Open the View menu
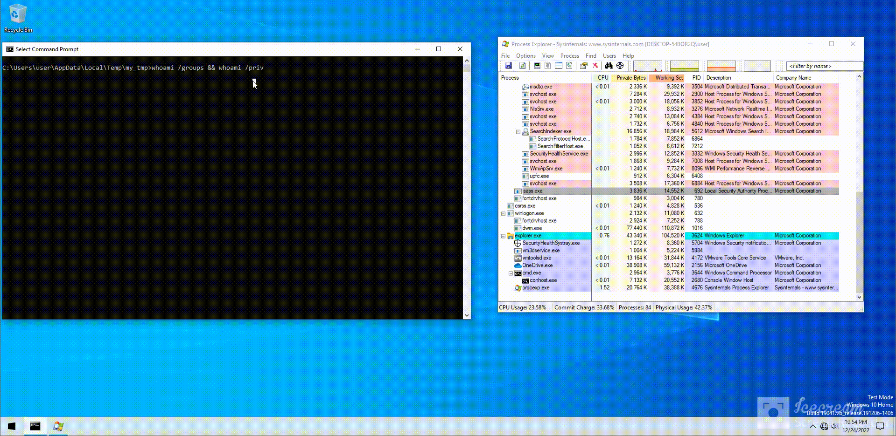 click(548, 56)
